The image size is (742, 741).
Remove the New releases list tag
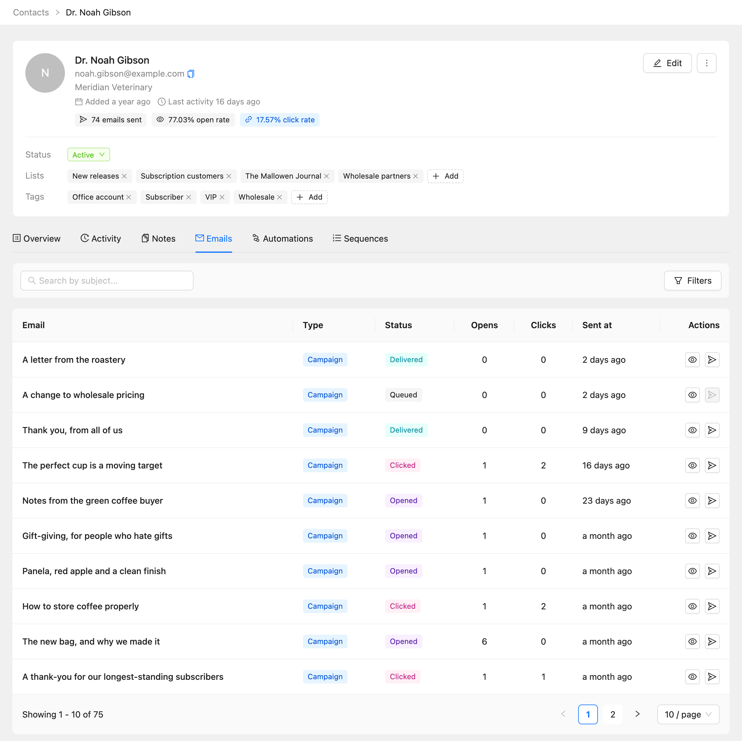pyautogui.click(x=124, y=176)
